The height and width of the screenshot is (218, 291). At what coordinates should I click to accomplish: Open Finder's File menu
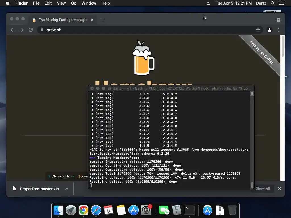tap(36, 3)
